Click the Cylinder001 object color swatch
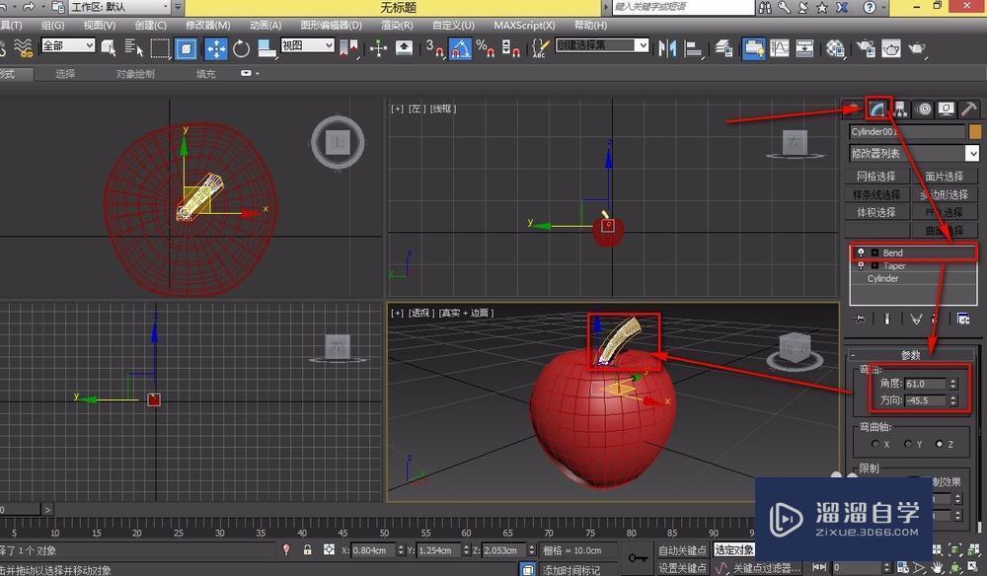Screen dimensions: 987x576 click(x=975, y=131)
